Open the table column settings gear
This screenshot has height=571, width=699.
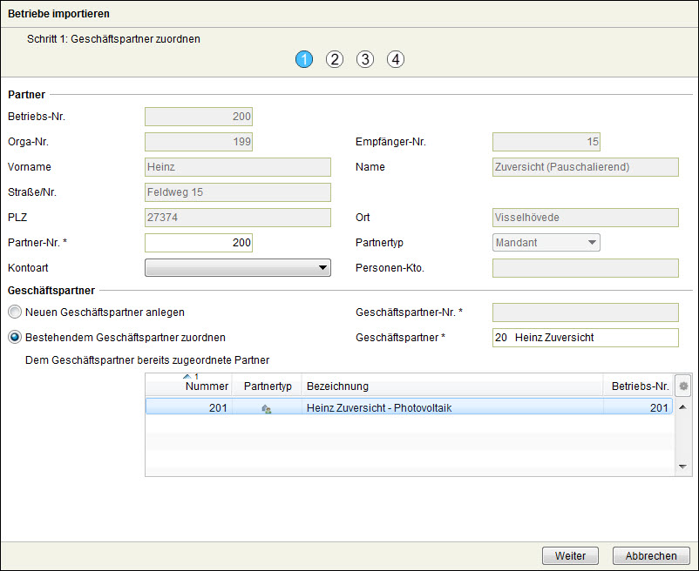tap(683, 386)
